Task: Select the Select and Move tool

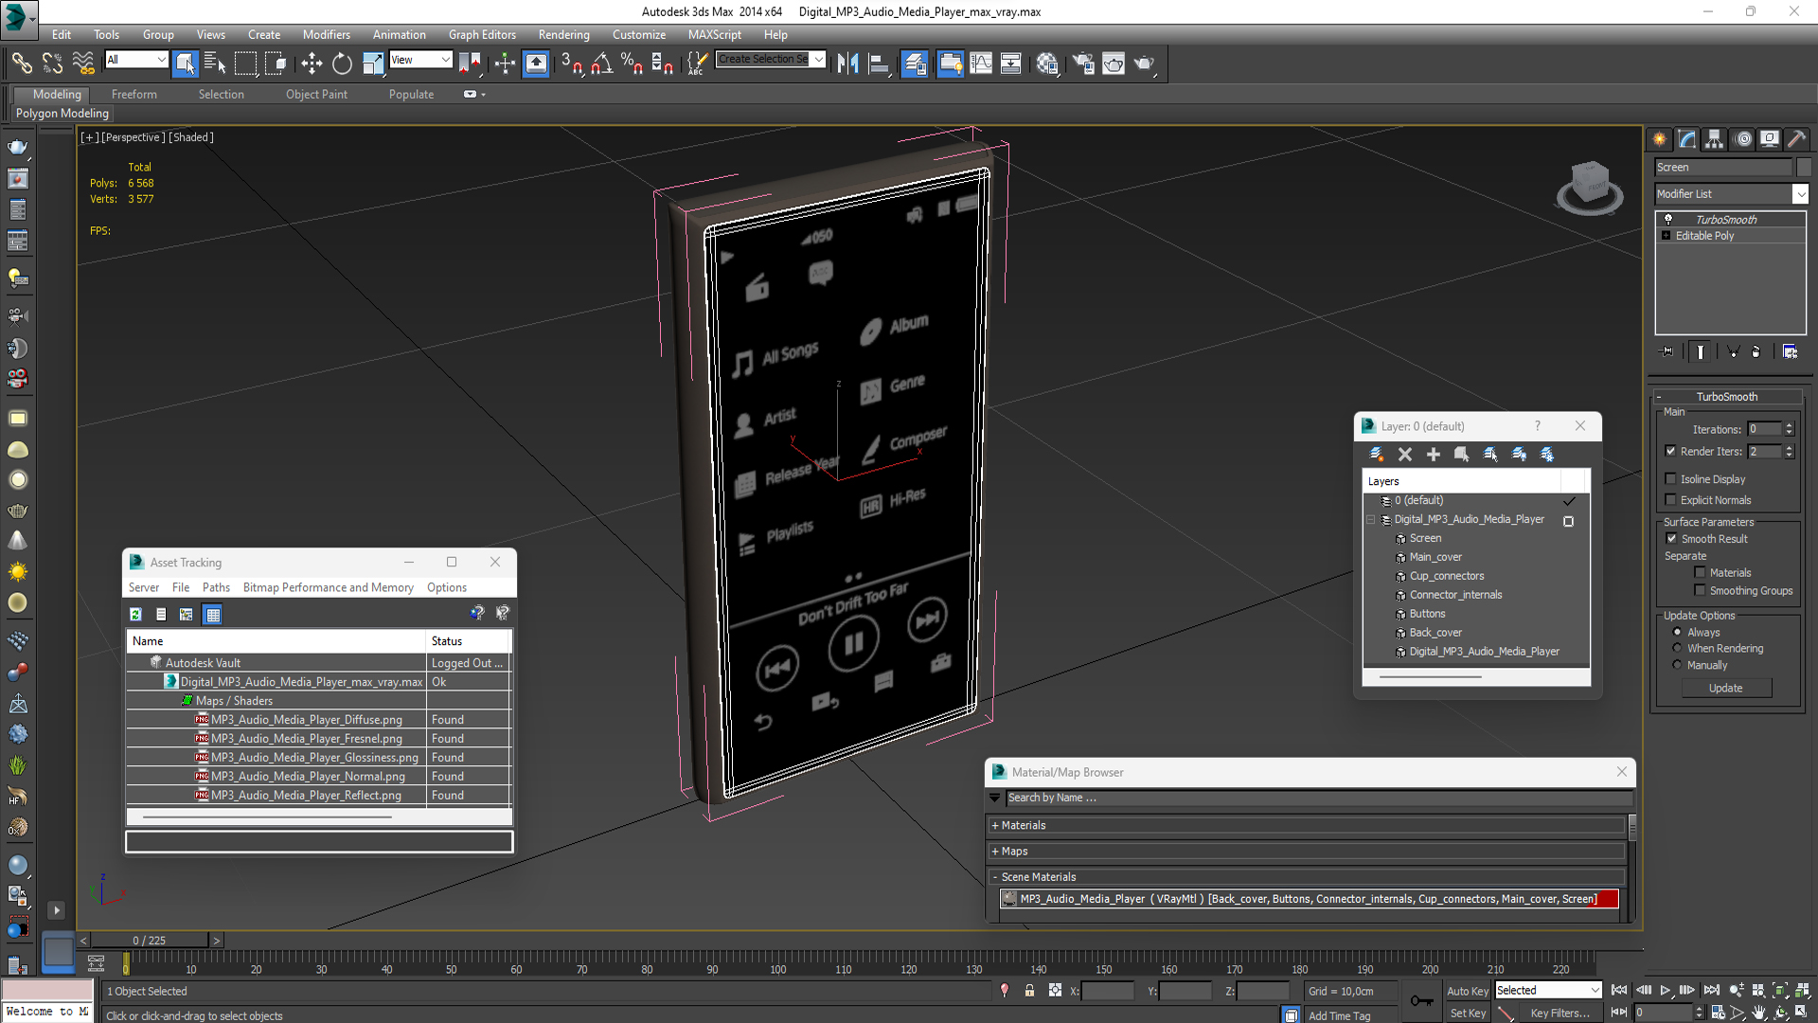Action: 312,63
